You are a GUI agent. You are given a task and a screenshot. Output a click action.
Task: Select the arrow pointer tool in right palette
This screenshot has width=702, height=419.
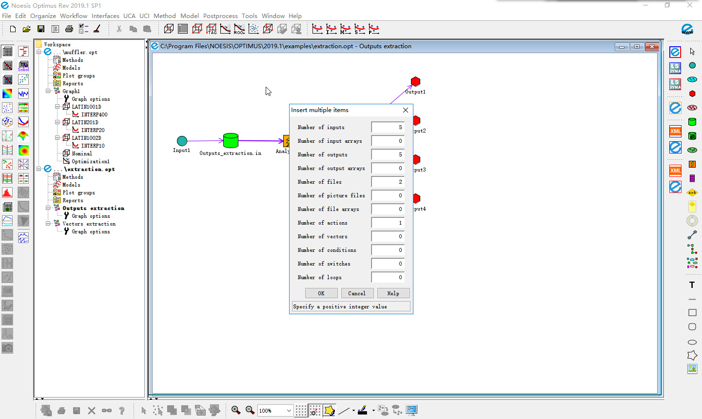[692, 51]
